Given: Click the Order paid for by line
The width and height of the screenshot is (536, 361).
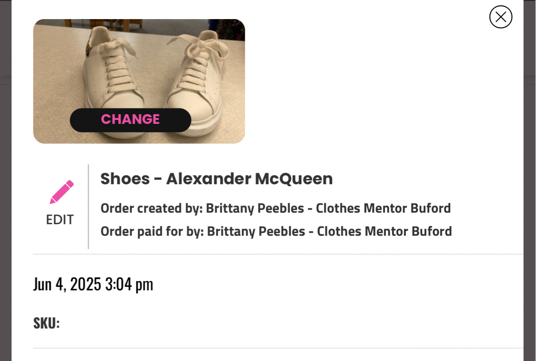Looking at the screenshot, I should [x=276, y=231].
